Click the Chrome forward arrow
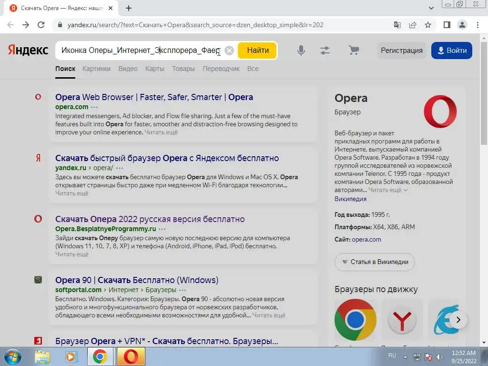This screenshot has width=488, height=366. [x=26, y=25]
